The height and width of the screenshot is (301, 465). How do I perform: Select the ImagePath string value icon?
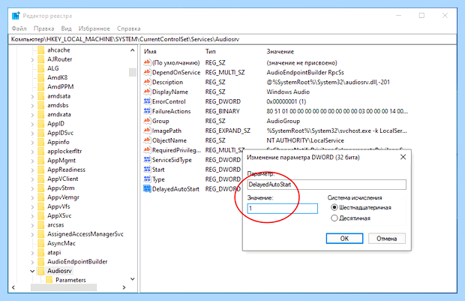point(147,131)
